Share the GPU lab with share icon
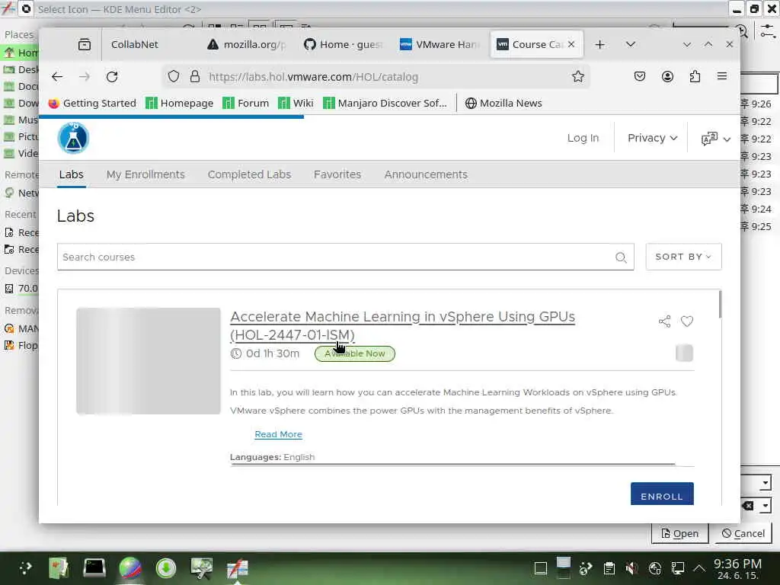Image resolution: width=780 pixels, height=585 pixels. pos(664,321)
